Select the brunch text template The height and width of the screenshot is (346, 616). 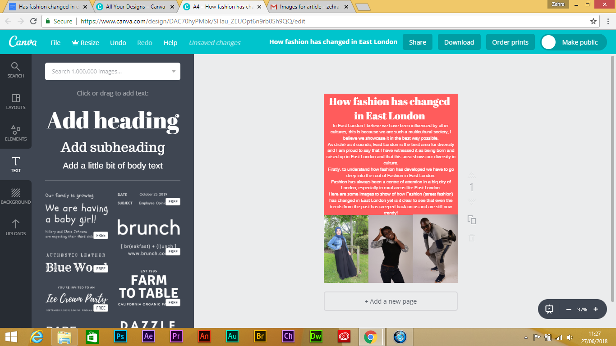149,237
